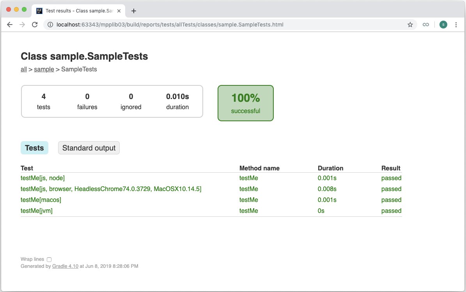Click 'passed' result for testMe[js, node]
This screenshot has height=292, width=466.
click(x=392, y=178)
